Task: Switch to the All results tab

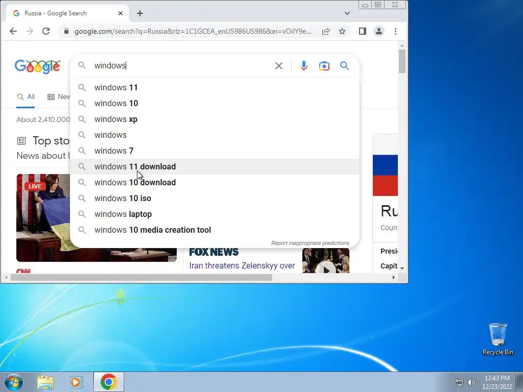Action: 26,96
